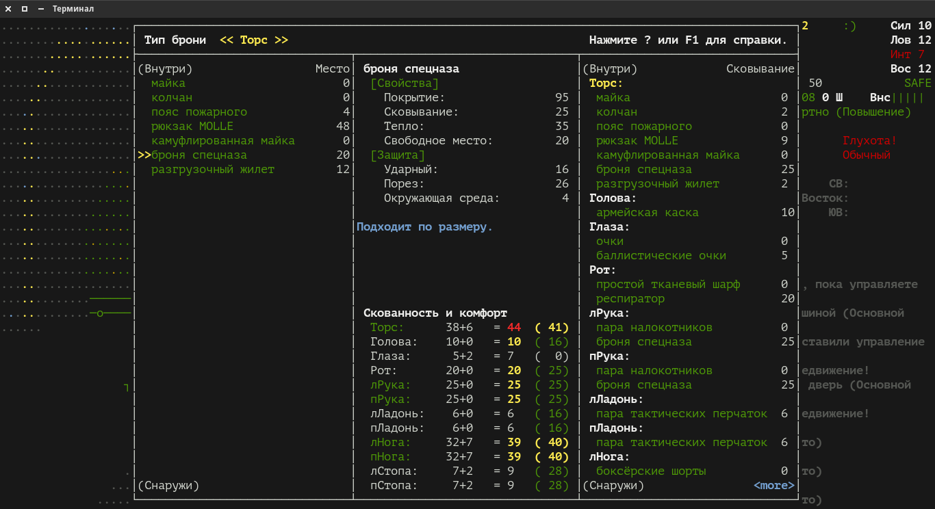Click the red Обычный status text
Image resolution: width=935 pixels, height=509 pixels.
click(867, 155)
